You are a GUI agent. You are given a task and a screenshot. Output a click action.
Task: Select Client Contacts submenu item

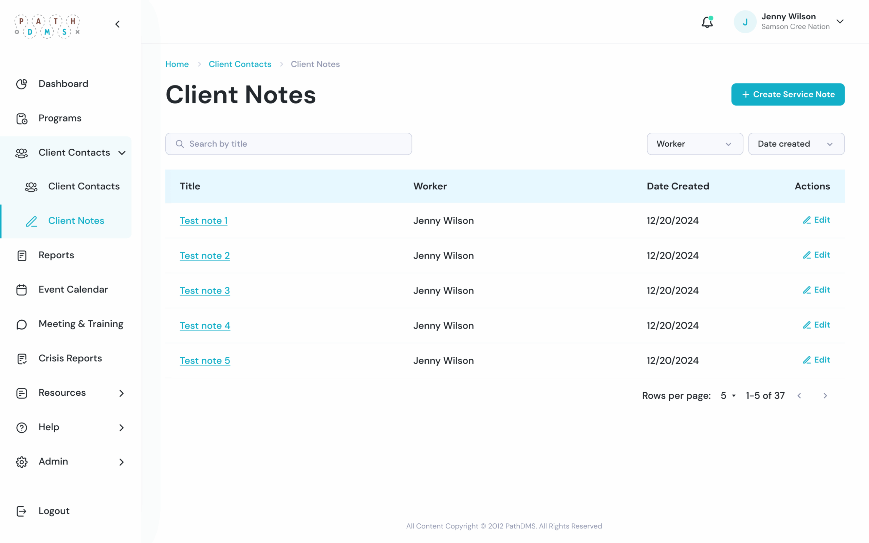point(84,186)
